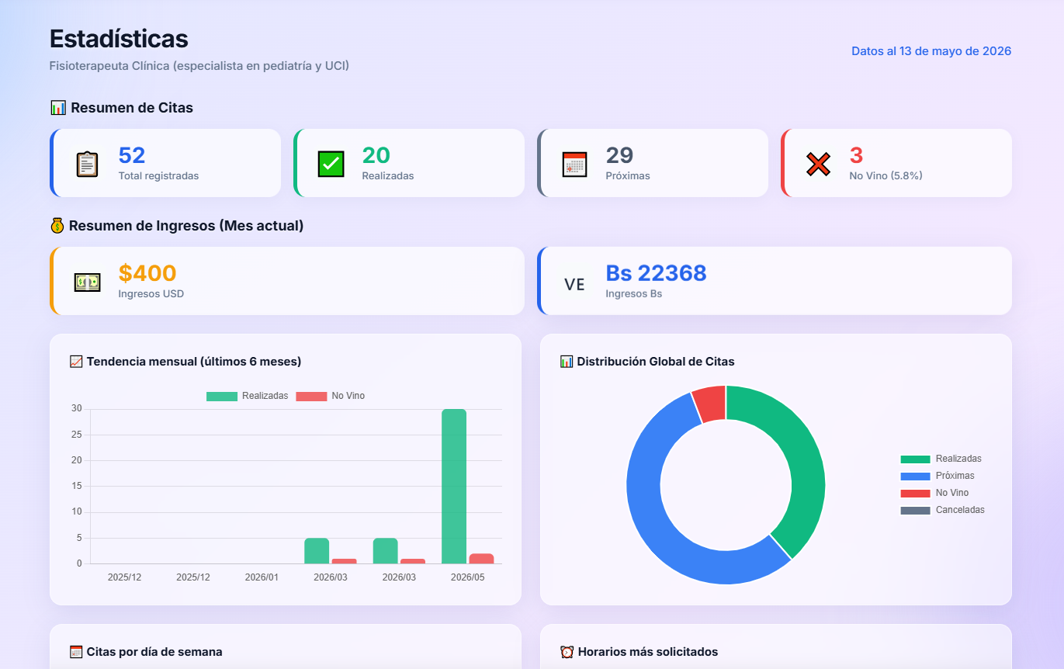Click the 'Ingresos USD' label
Image resolution: width=1064 pixels, height=669 pixels.
pyautogui.click(x=151, y=294)
